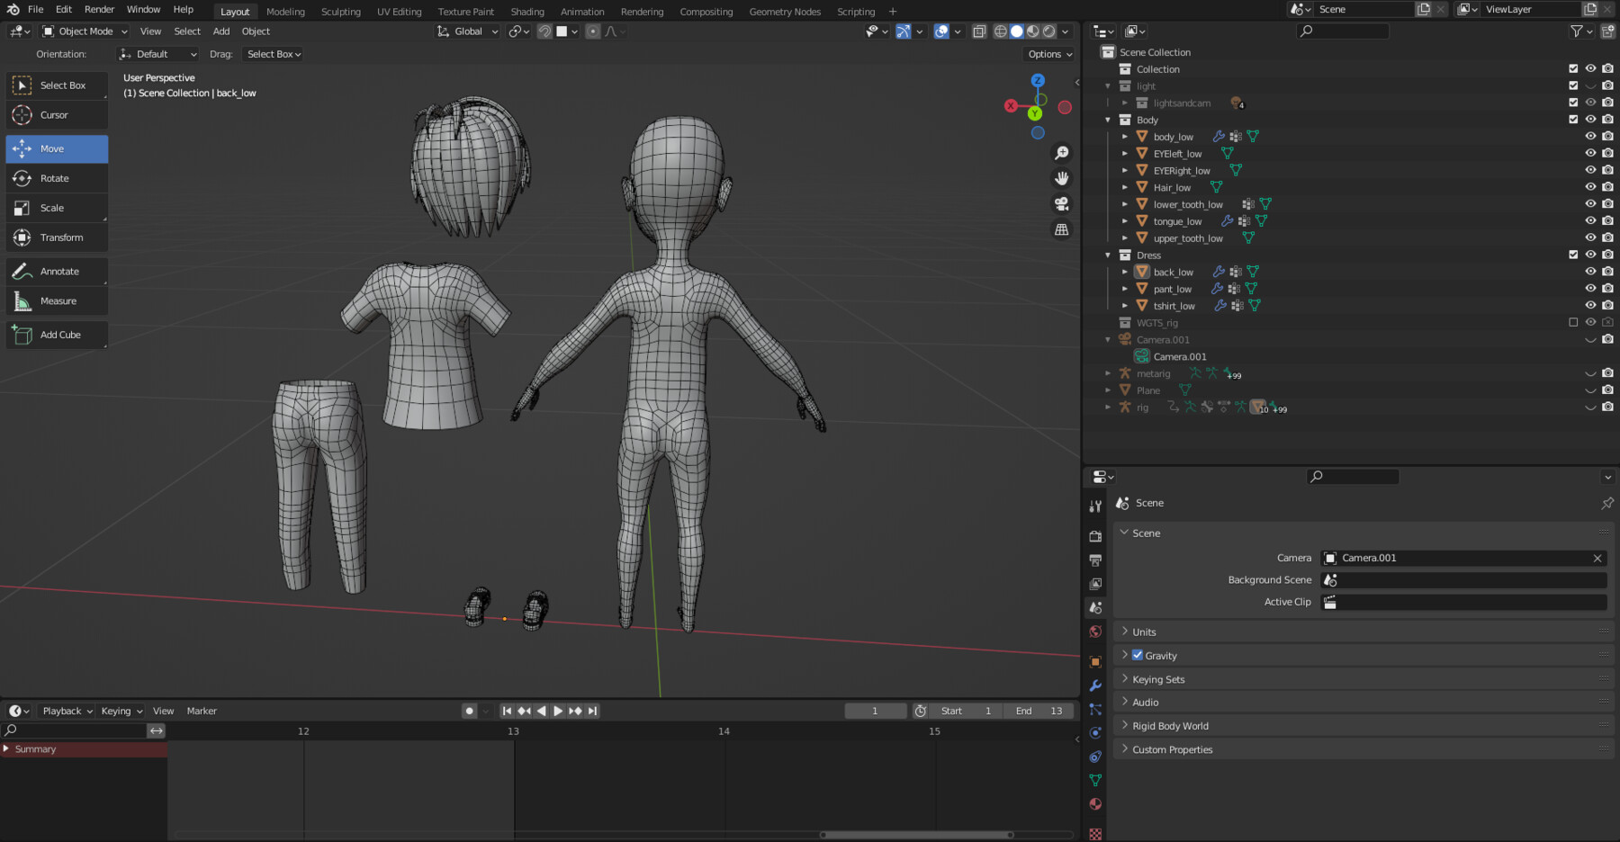Toggle X-Ray shading in the viewport header
This screenshot has height=842, width=1620.
coord(979,31)
